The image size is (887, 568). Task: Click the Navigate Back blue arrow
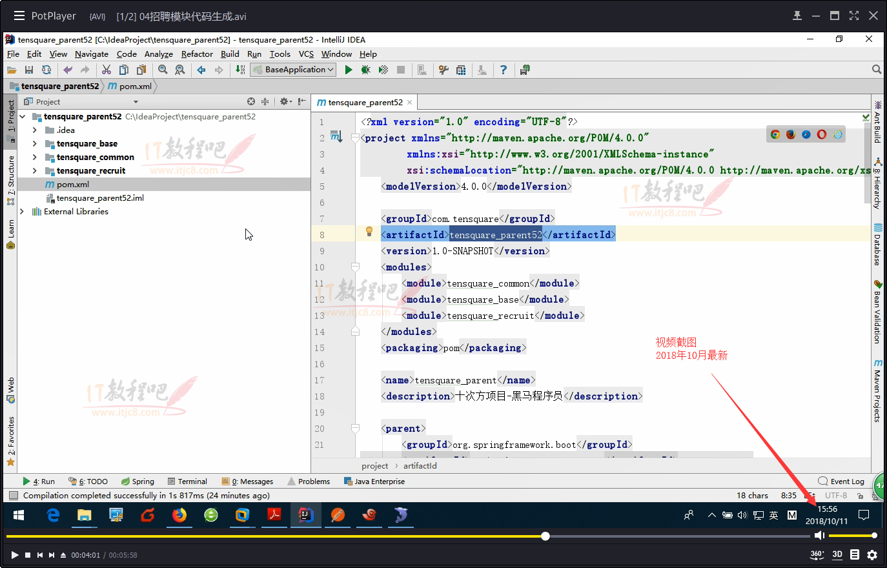pos(201,70)
